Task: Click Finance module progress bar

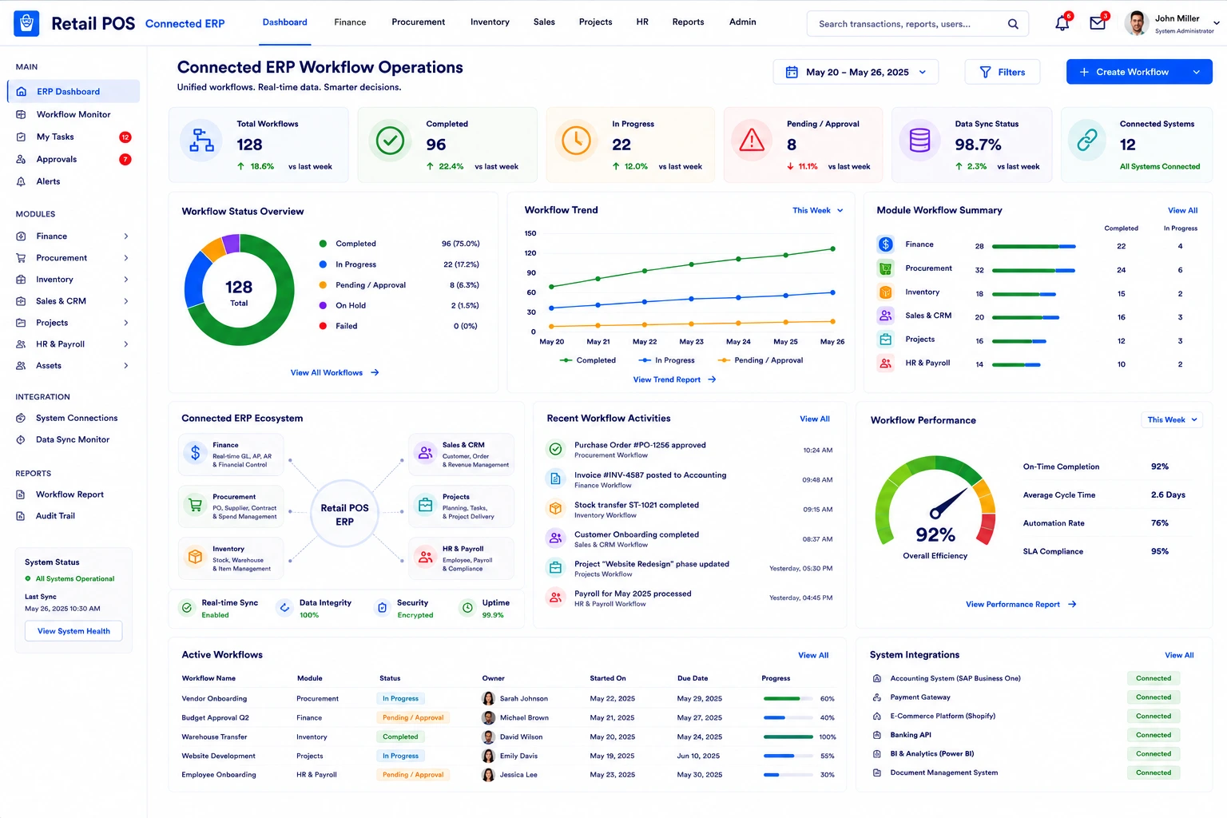Action: (1034, 246)
